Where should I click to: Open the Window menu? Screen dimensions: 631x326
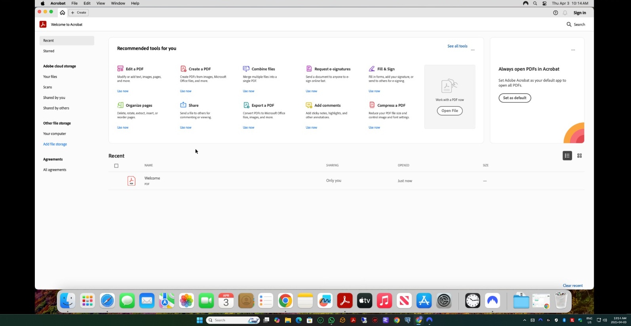pyautogui.click(x=118, y=3)
